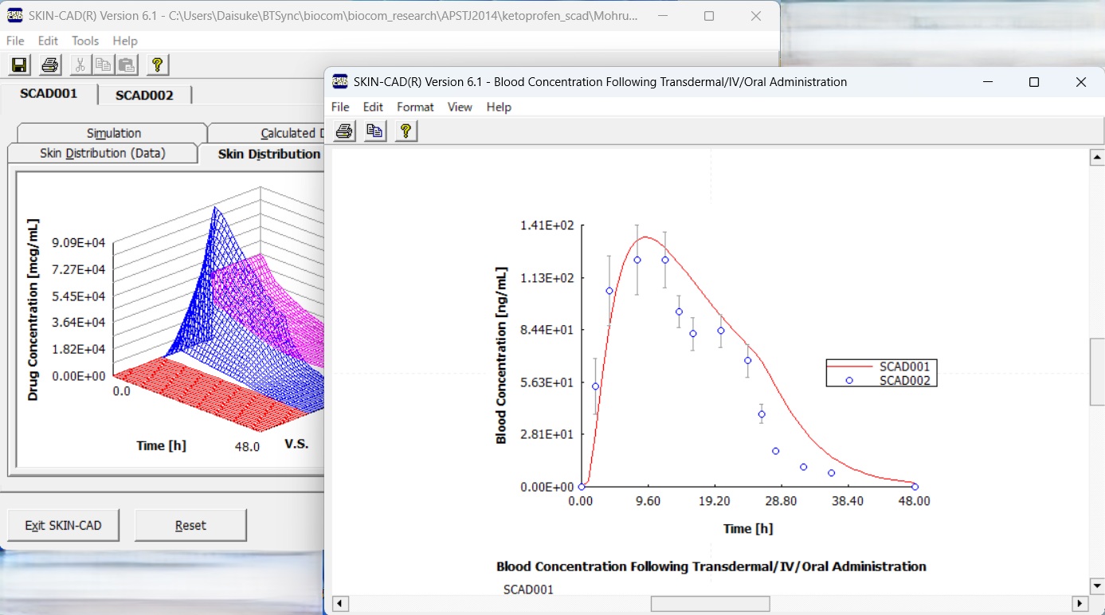Click the Save floppy disk icon

click(18, 65)
